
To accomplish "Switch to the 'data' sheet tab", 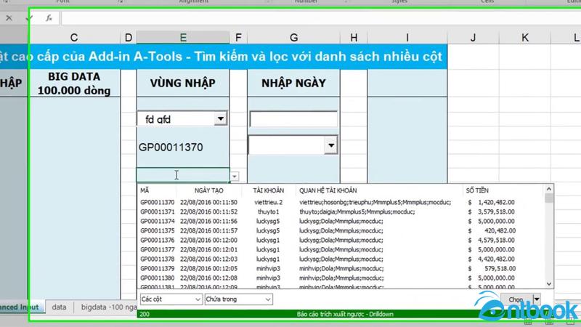I will coord(59,307).
